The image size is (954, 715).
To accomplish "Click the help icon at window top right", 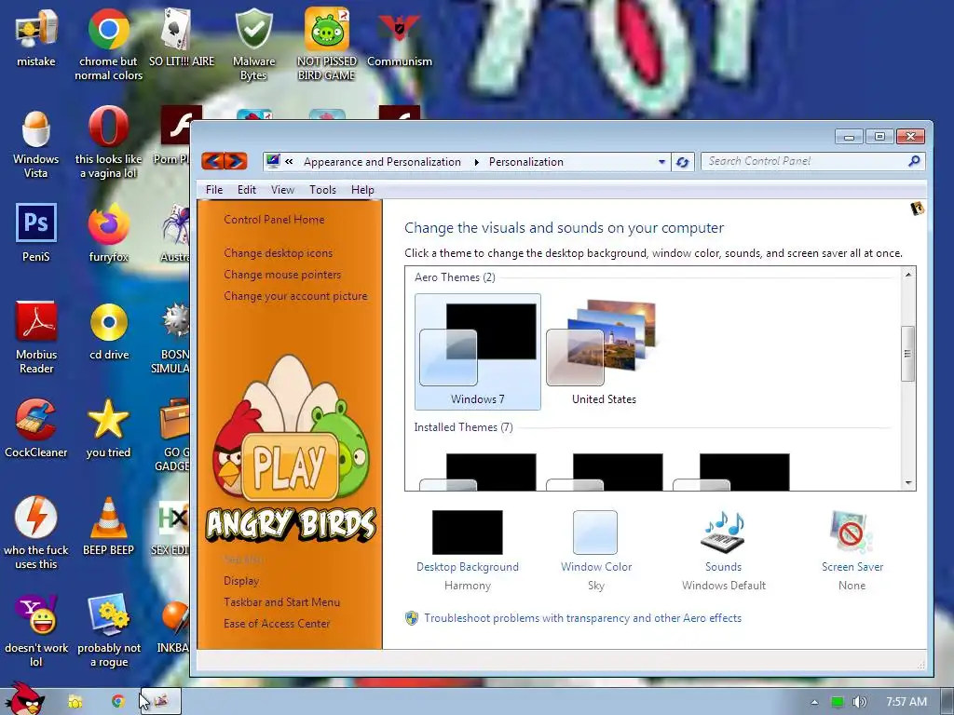I will (x=917, y=209).
